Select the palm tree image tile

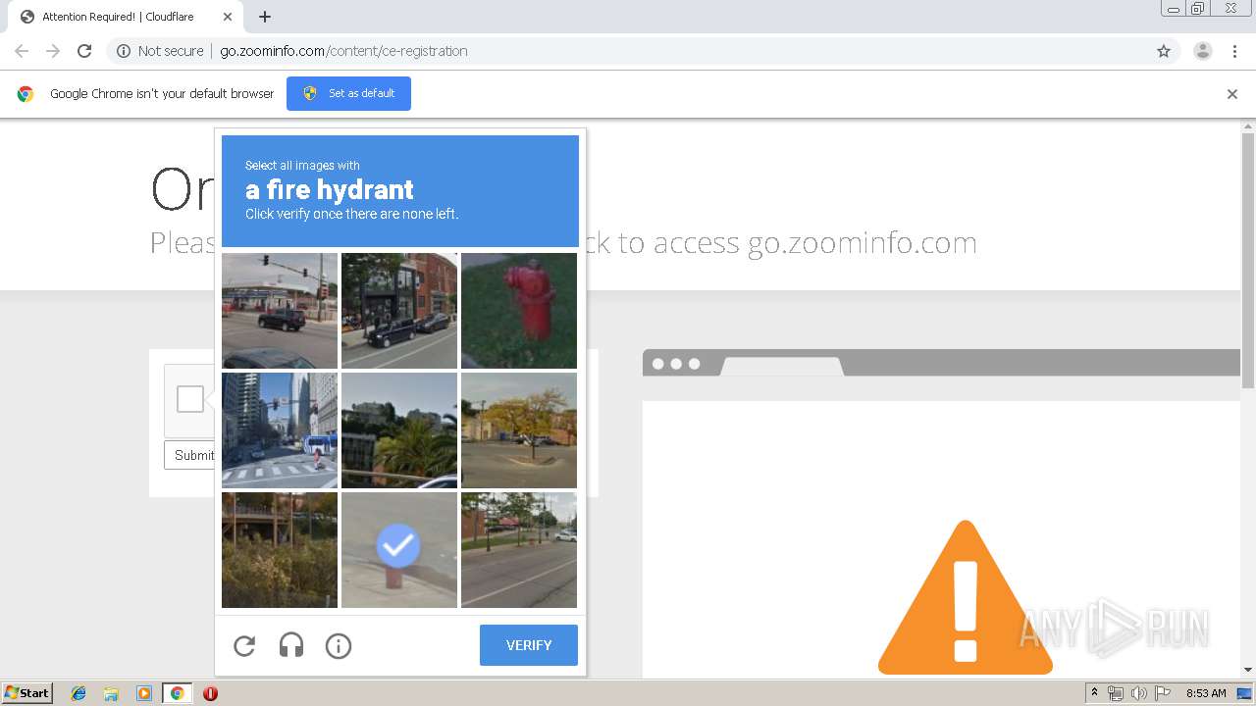[399, 430]
